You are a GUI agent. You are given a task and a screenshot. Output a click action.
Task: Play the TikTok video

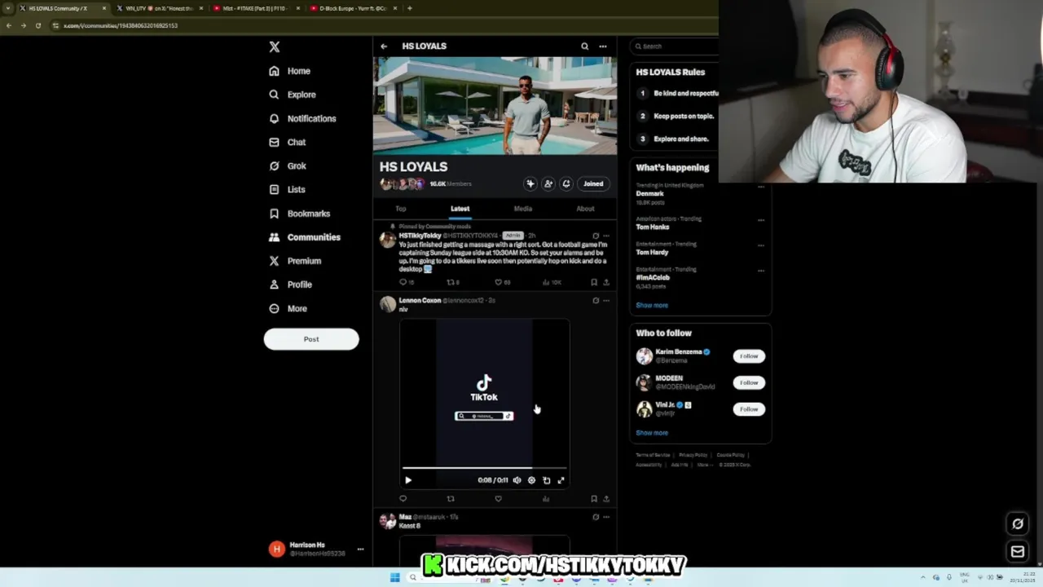point(408,480)
